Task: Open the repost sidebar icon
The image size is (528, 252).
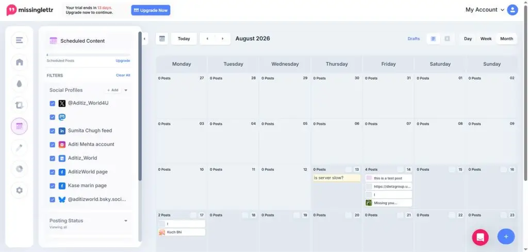Action: tap(19, 105)
